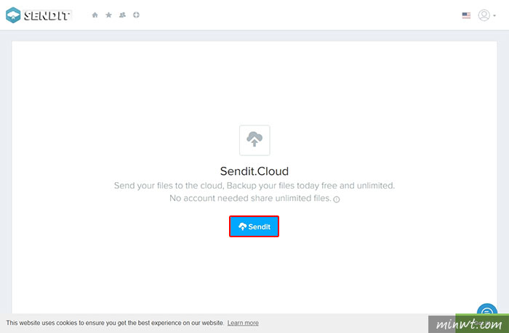Click the circular crosshair icon in the header

coord(136,15)
